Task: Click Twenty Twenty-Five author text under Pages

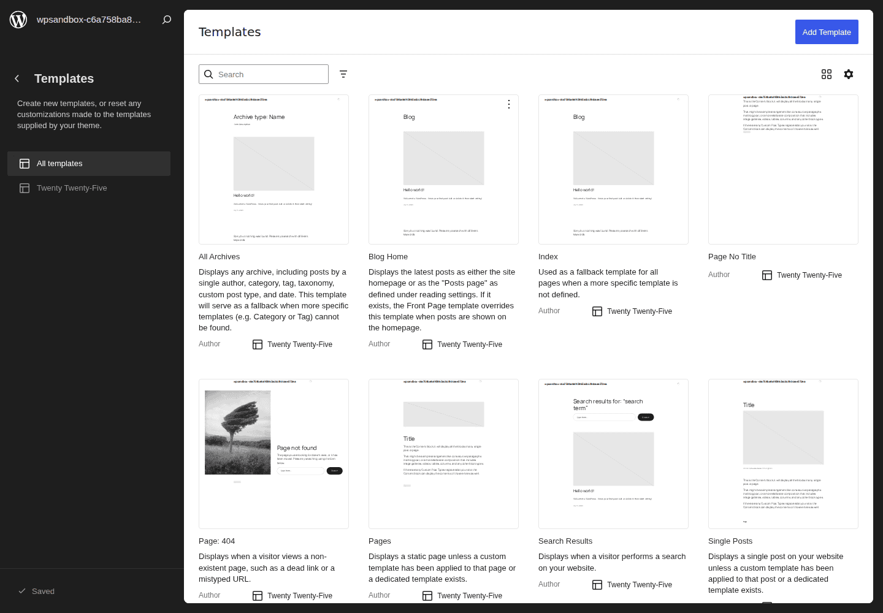Action: click(x=470, y=596)
